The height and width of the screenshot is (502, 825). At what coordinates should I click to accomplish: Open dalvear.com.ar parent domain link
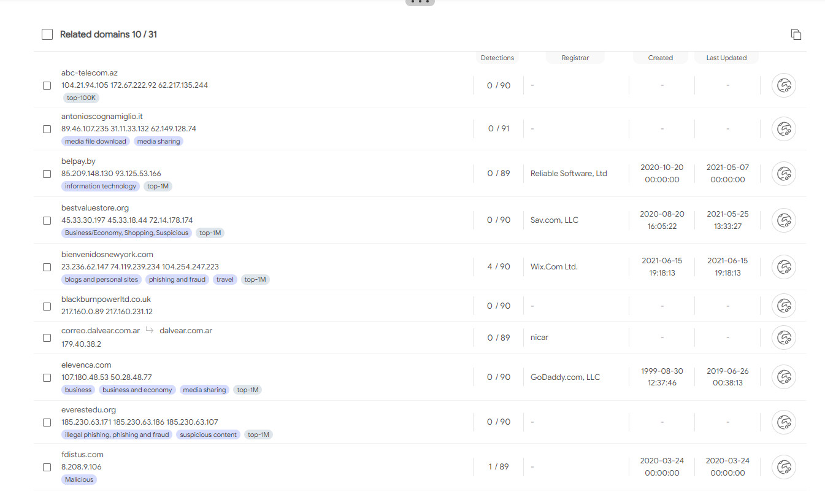coord(186,330)
